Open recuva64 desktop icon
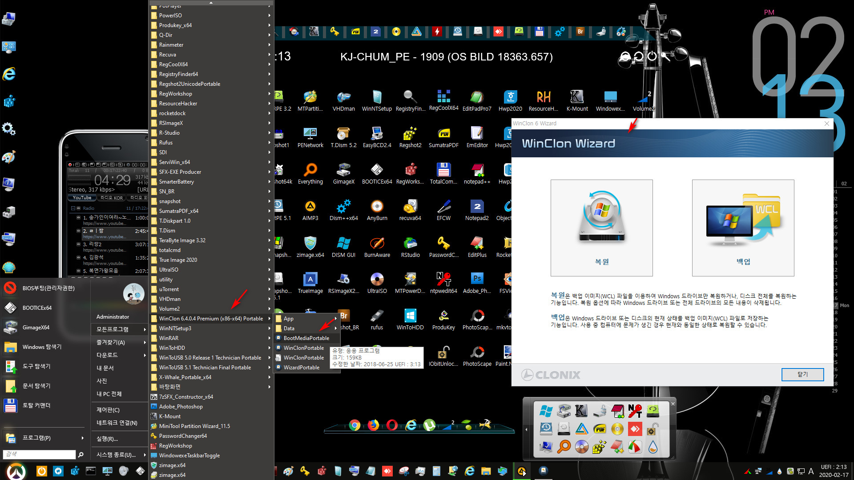The width and height of the screenshot is (854, 480). point(410,210)
